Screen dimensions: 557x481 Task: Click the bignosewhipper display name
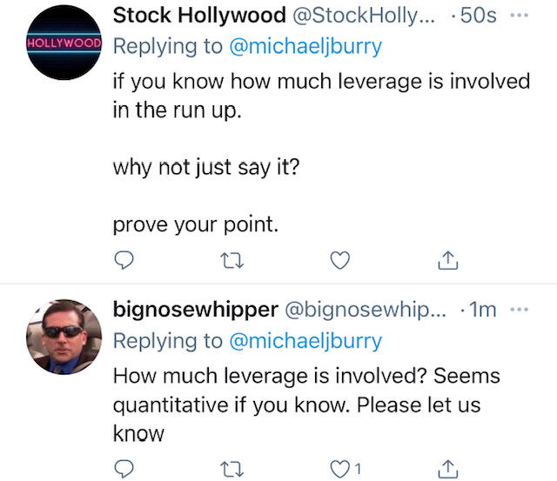coord(196,310)
